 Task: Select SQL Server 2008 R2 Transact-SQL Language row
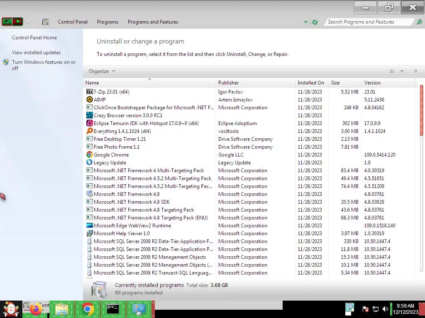(x=249, y=272)
